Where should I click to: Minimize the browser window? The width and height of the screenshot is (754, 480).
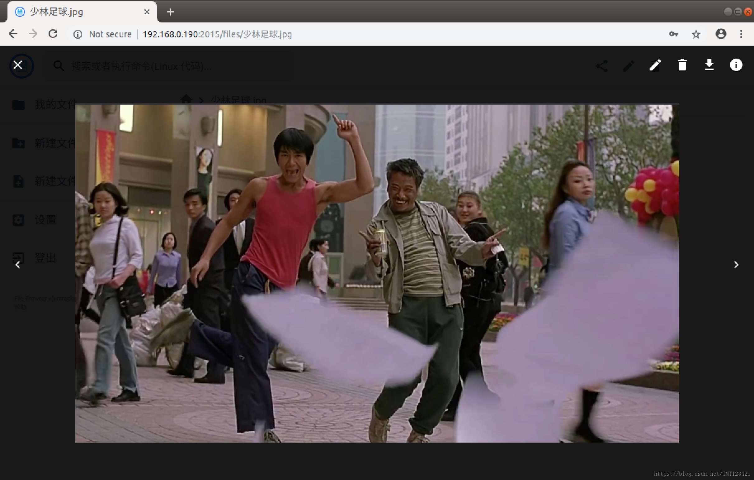[728, 12]
